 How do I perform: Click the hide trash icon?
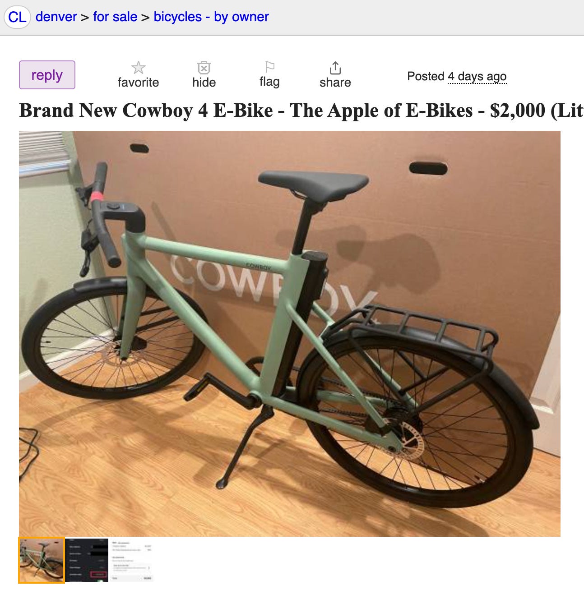pyautogui.click(x=204, y=68)
